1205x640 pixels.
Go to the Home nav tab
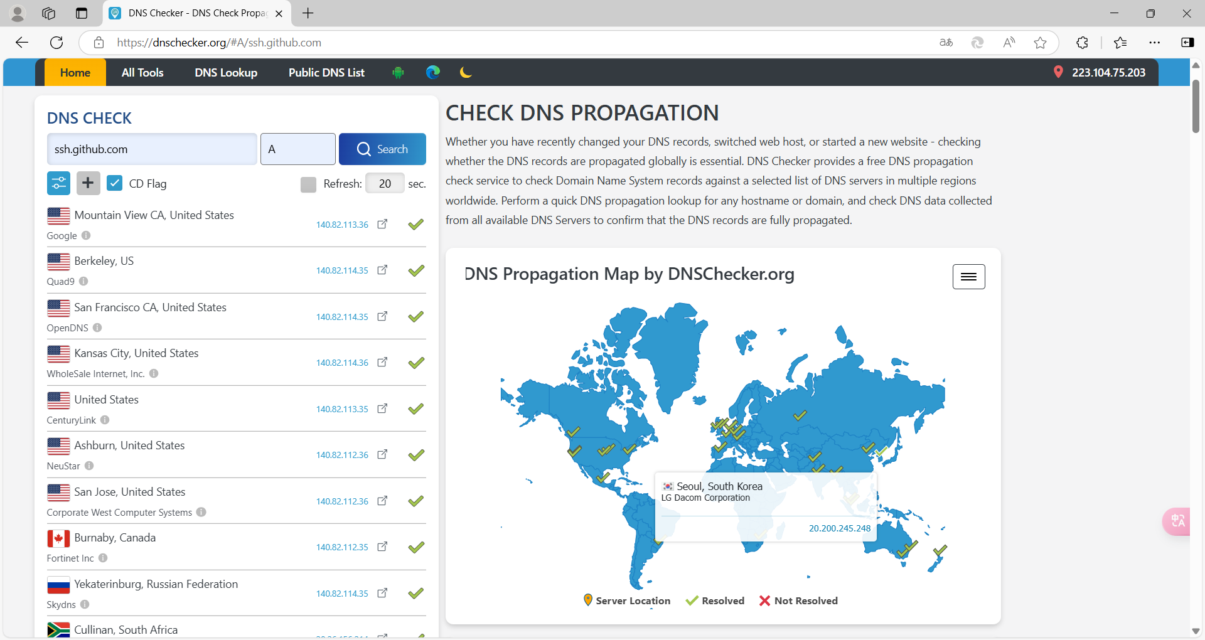[75, 73]
